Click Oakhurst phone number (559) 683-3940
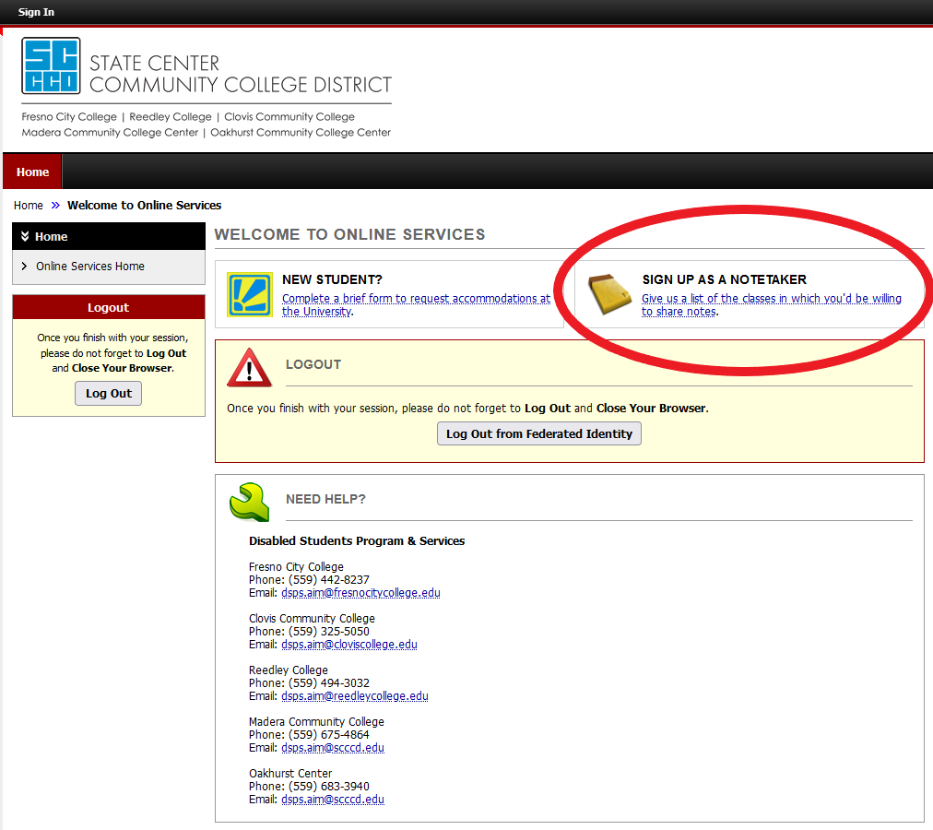Viewport: 933px width, 830px height. tap(328, 787)
